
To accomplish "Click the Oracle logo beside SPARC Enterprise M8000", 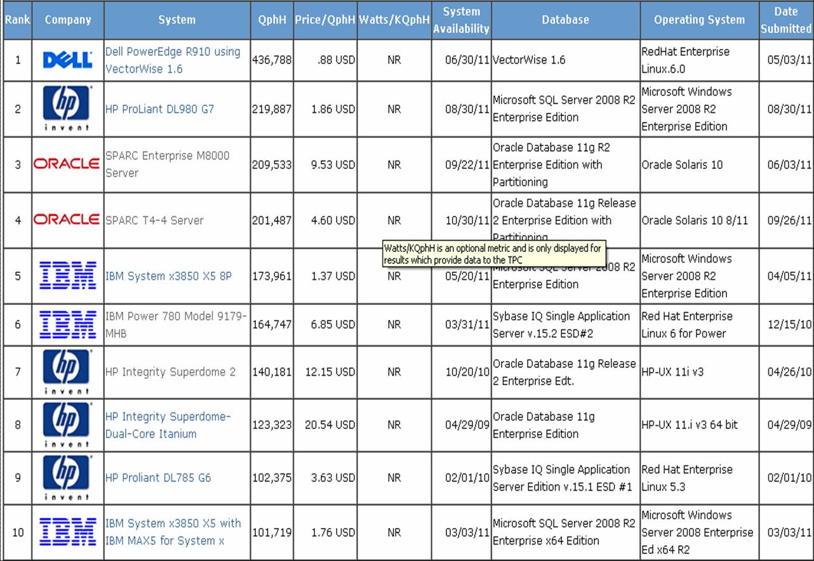I will click(67, 164).
